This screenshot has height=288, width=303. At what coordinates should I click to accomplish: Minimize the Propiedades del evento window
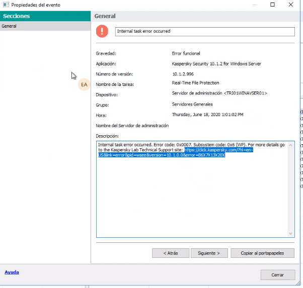coord(255,5)
